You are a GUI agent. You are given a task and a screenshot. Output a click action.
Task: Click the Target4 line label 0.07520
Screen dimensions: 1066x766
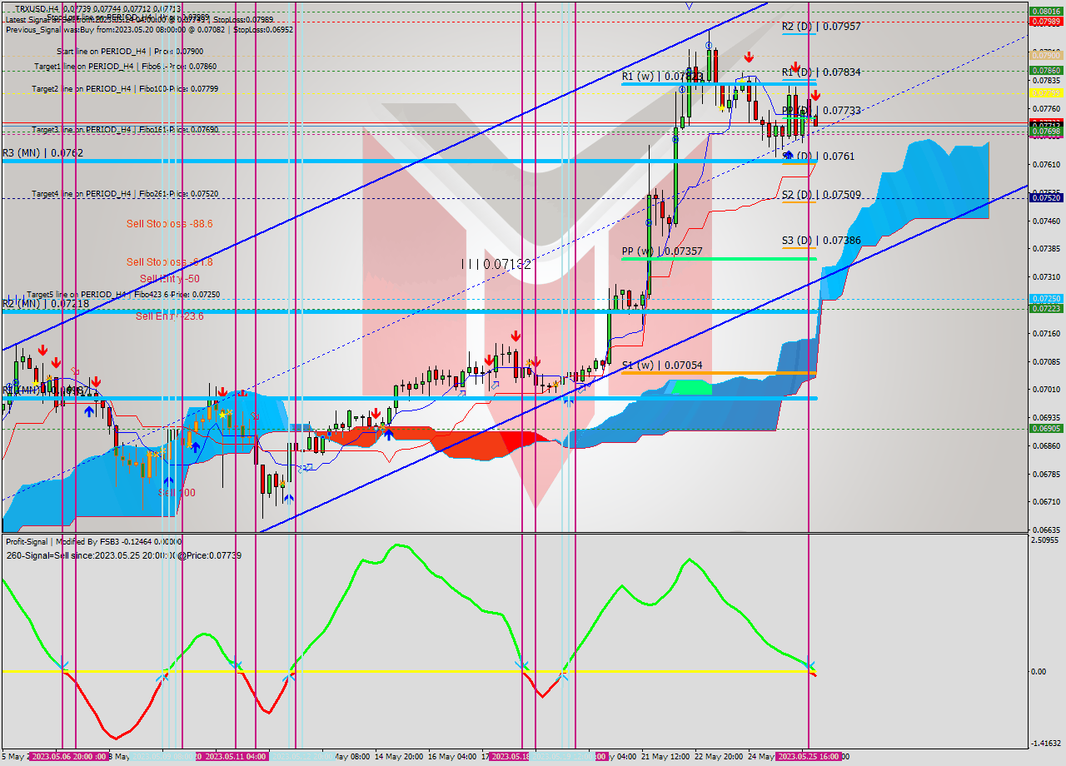pyautogui.click(x=125, y=194)
